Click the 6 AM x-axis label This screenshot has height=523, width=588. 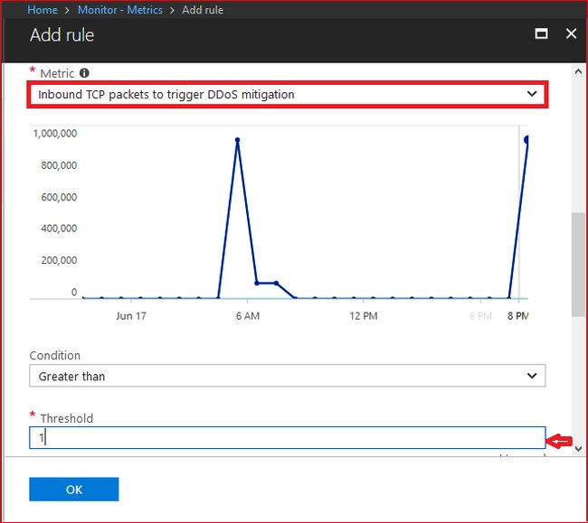[248, 316]
